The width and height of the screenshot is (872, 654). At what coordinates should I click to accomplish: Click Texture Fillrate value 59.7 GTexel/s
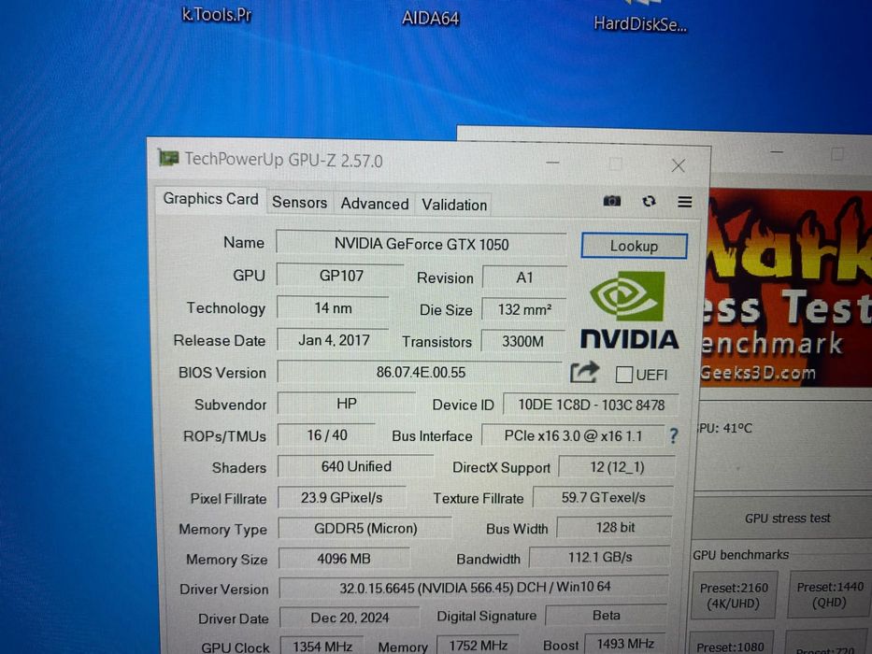tap(603, 497)
